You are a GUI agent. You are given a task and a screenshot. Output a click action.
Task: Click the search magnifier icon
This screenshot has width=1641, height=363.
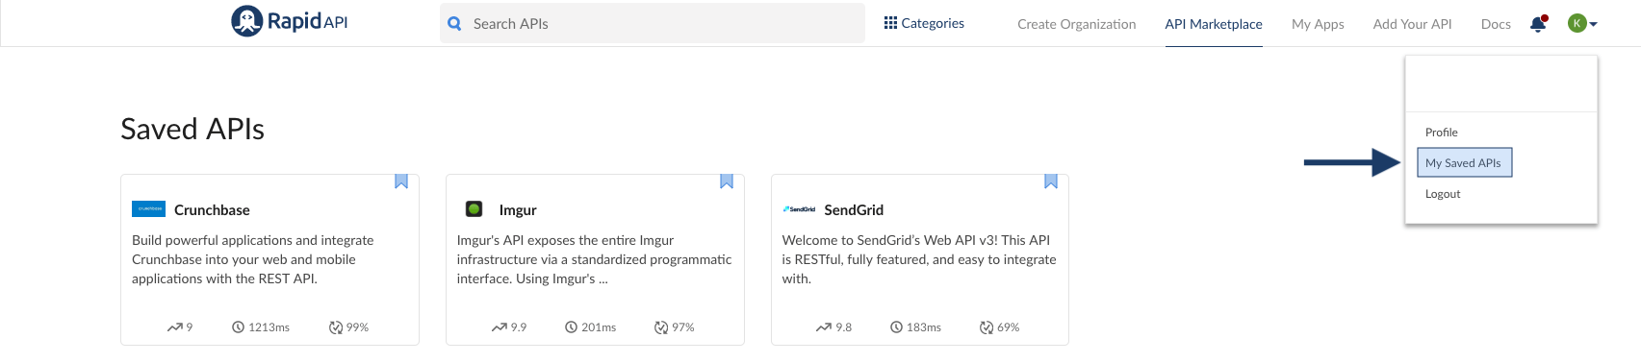[x=454, y=24]
